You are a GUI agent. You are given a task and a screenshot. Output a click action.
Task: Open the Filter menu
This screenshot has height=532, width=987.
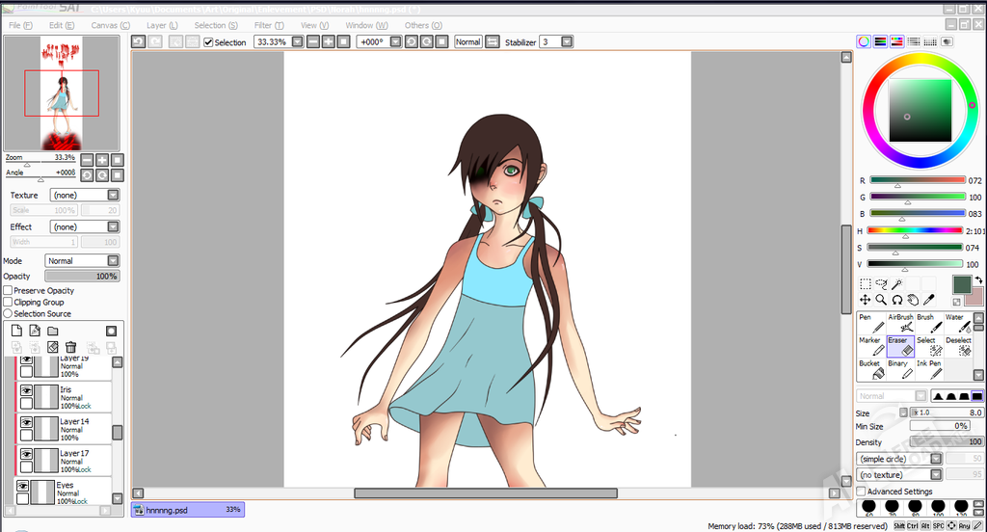coord(267,25)
